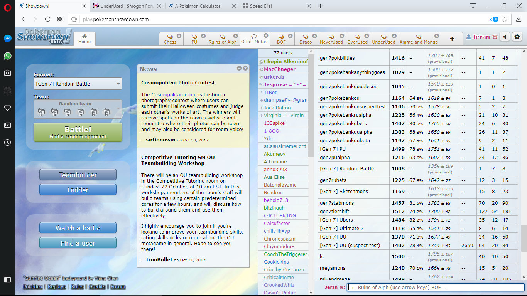Click the chat log scrollbar thumb

524,239
